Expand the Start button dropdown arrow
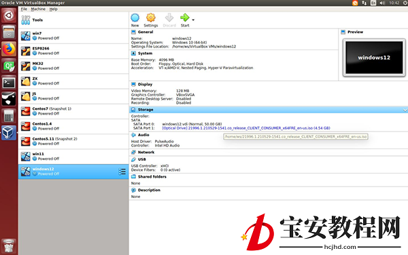The width and height of the screenshot is (408, 255). (x=193, y=20)
